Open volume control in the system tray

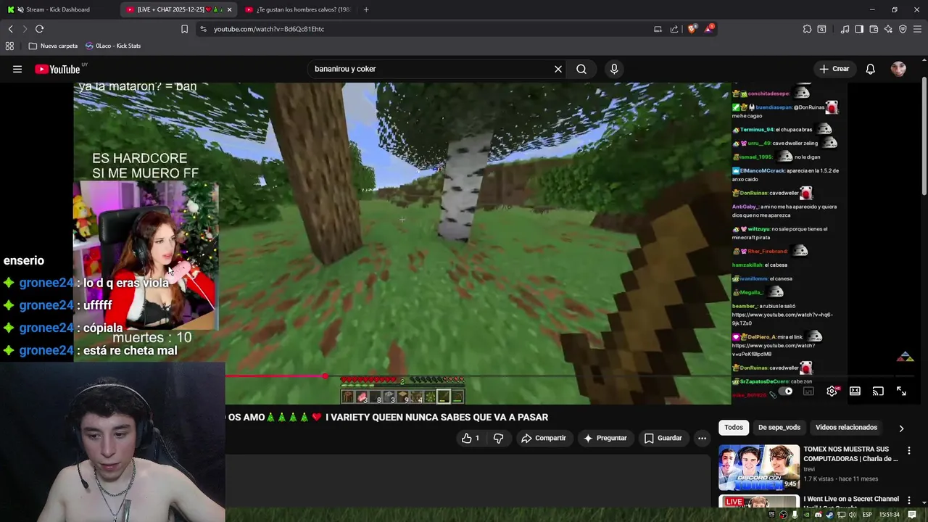point(853,515)
